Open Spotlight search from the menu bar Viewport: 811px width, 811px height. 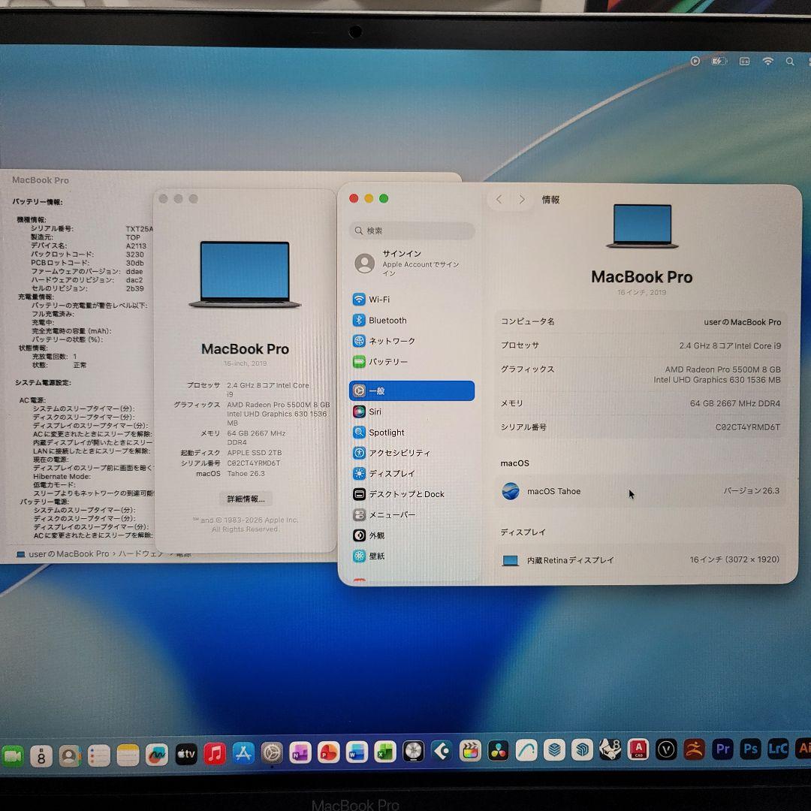click(x=790, y=61)
